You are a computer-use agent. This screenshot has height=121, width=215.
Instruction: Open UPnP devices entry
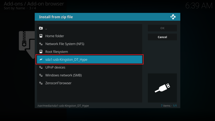pos(89,67)
